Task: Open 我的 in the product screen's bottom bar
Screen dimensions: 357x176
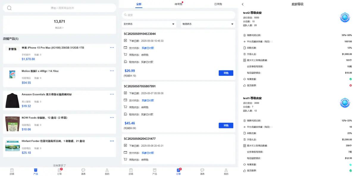Action: (107, 172)
